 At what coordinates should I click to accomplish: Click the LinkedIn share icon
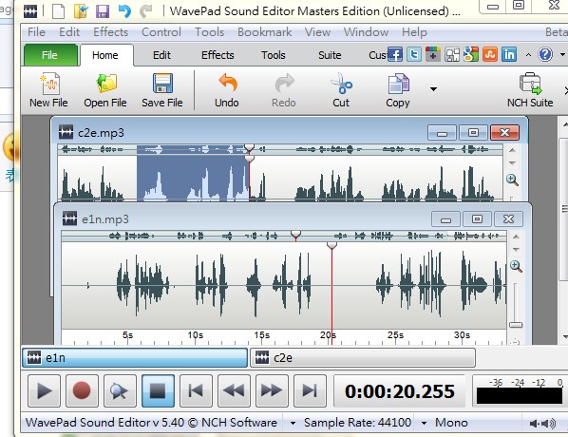509,54
